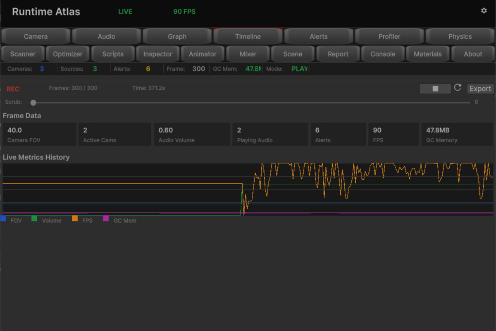Viewport: 496px width, 331px height.
Task: Click the Frame Data heading
Action: [x=22, y=116]
